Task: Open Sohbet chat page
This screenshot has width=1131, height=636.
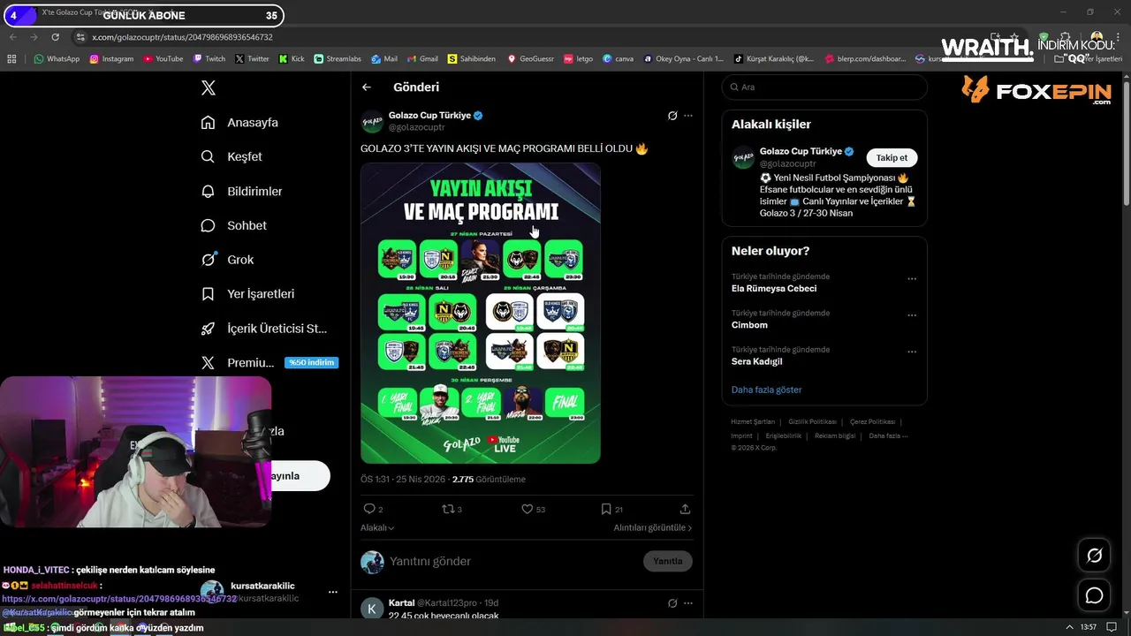Action: pyautogui.click(x=233, y=225)
